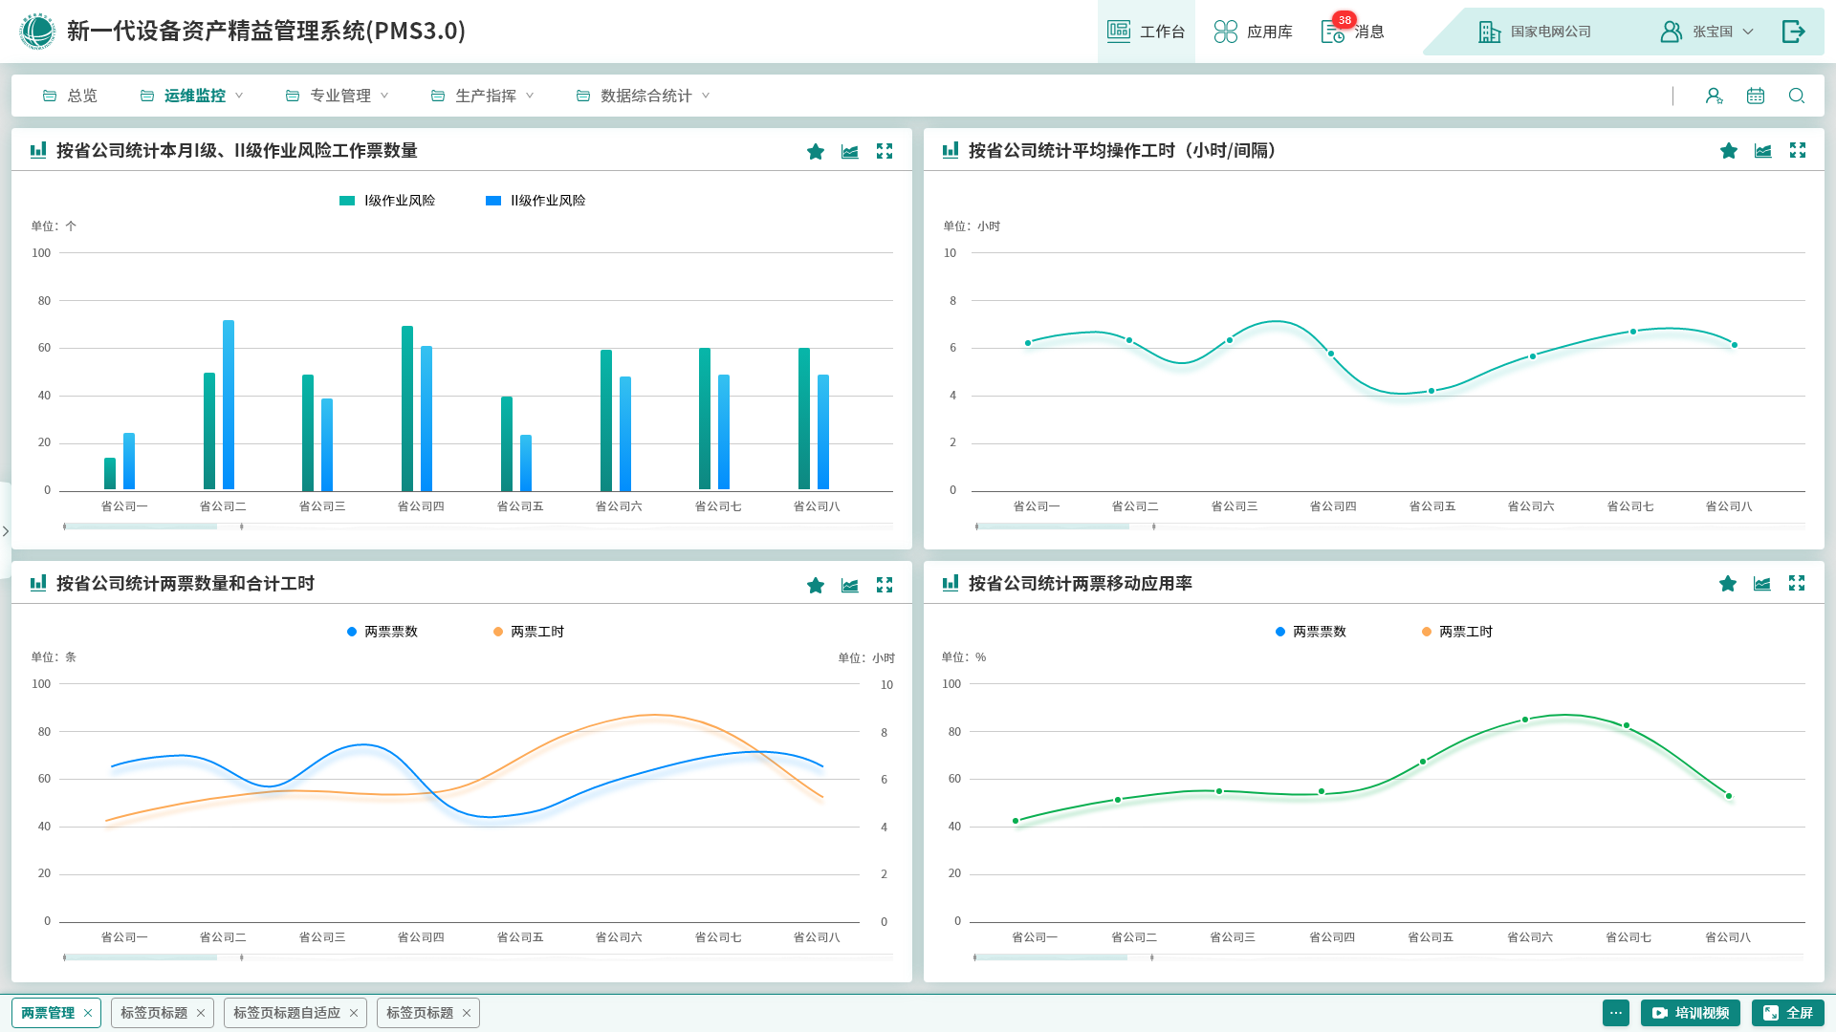The image size is (1836, 1032).
Task: Maximize the 平均操作工时 panel
Action: coord(1798,150)
